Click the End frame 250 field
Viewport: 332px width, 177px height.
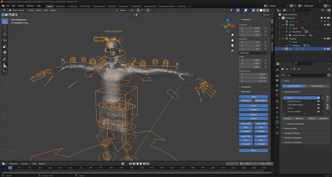pos(266,163)
